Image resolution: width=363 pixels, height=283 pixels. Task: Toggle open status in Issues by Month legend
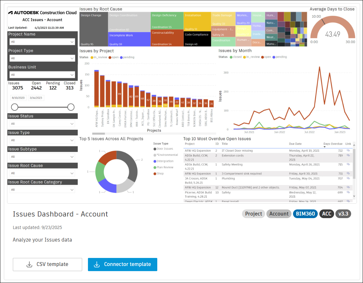pos(266,57)
